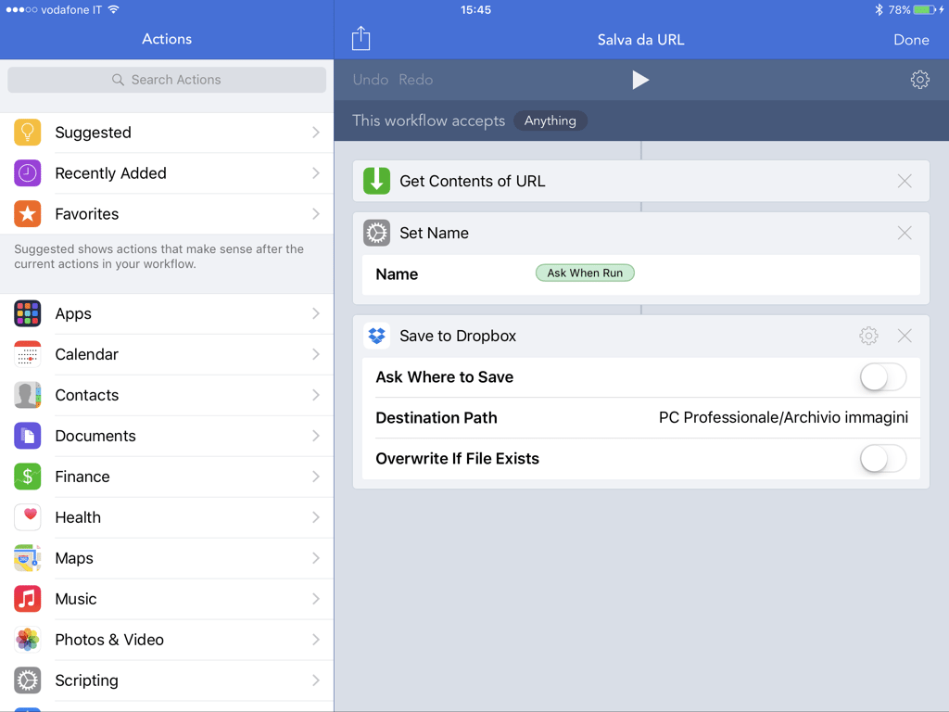Open workflow settings gear icon

[x=919, y=80]
